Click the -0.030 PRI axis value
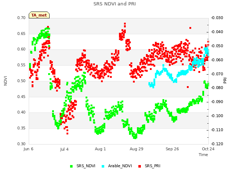This screenshot has height=173, width=230. click(217, 18)
